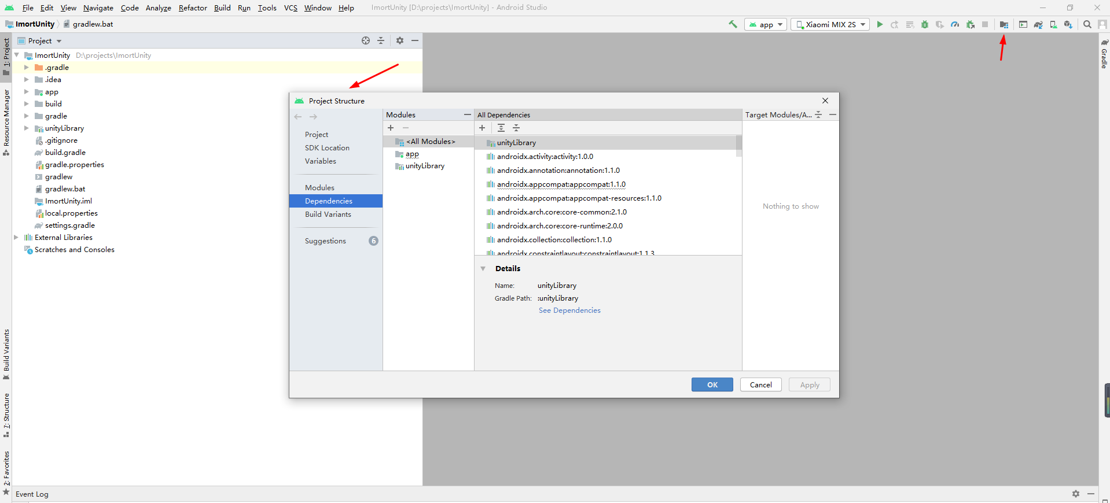Click Collapse All icon in Project panel header

coord(381,40)
